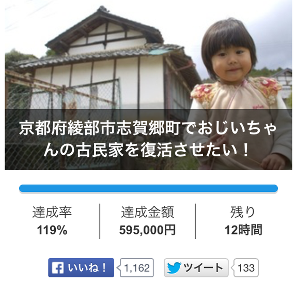Like the project with いいね！ button
This screenshot has width=297, height=283.
pyautogui.click(x=81, y=267)
